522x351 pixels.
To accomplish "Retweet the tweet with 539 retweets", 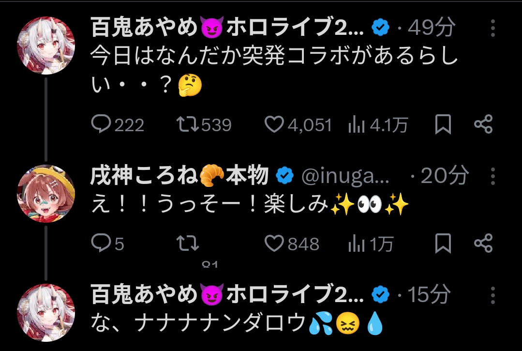I will [188, 125].
